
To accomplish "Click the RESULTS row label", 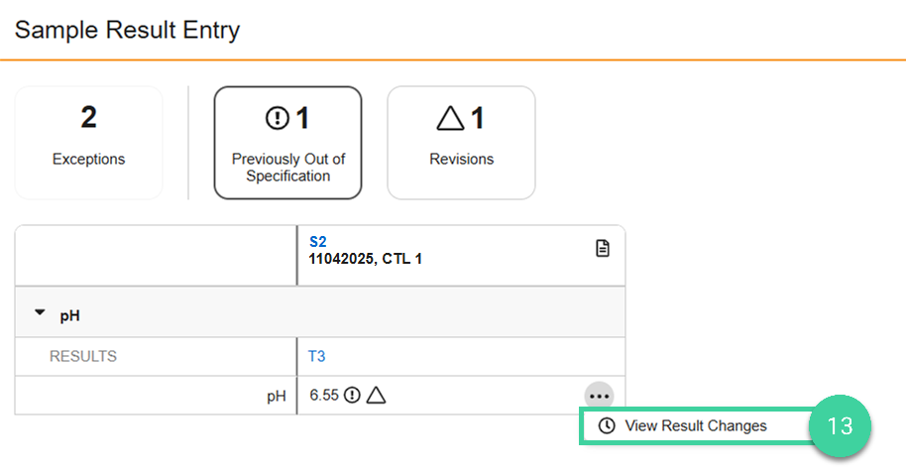I will [83, 356].
